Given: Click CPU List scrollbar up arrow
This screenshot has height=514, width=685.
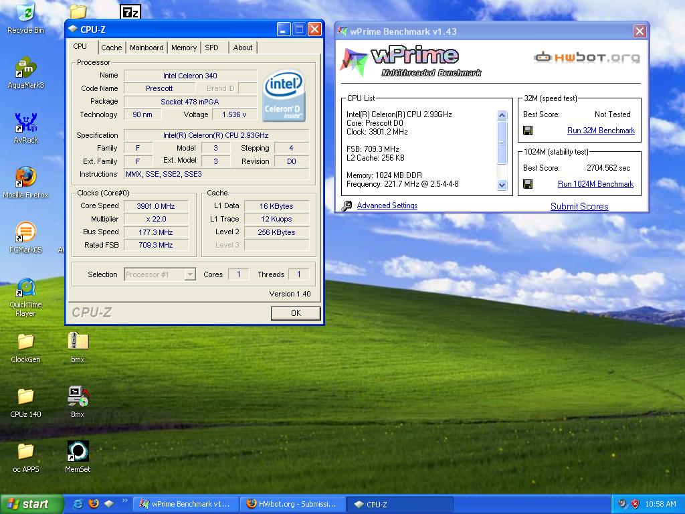Looking at the screenshot, I should 502,116.
